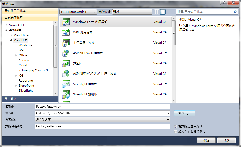Open the .NET Framework 4 version dropdown

click(x=78, y=12)
